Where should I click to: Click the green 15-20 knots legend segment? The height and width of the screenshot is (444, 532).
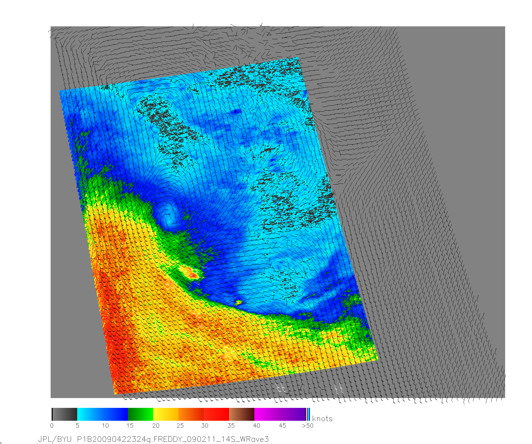[140, 414]
